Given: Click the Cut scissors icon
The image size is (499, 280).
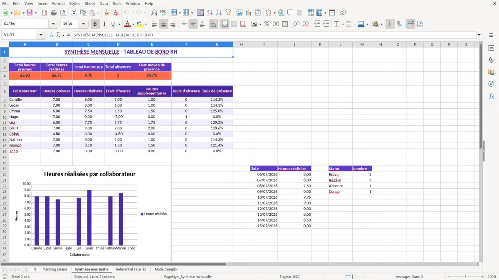Looking at the screenshot, I should point(74,13).
